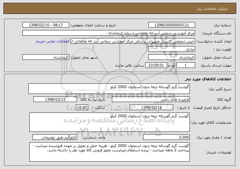Click the تاریخ و ساعت اعلان عمومی label

pyautogui.click(x=93, y=25)
